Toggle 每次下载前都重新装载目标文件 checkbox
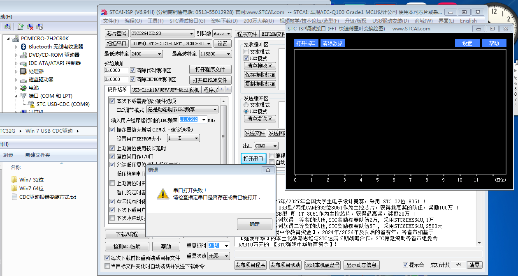This screenshot has width=518, height=276. click(107, 258)
